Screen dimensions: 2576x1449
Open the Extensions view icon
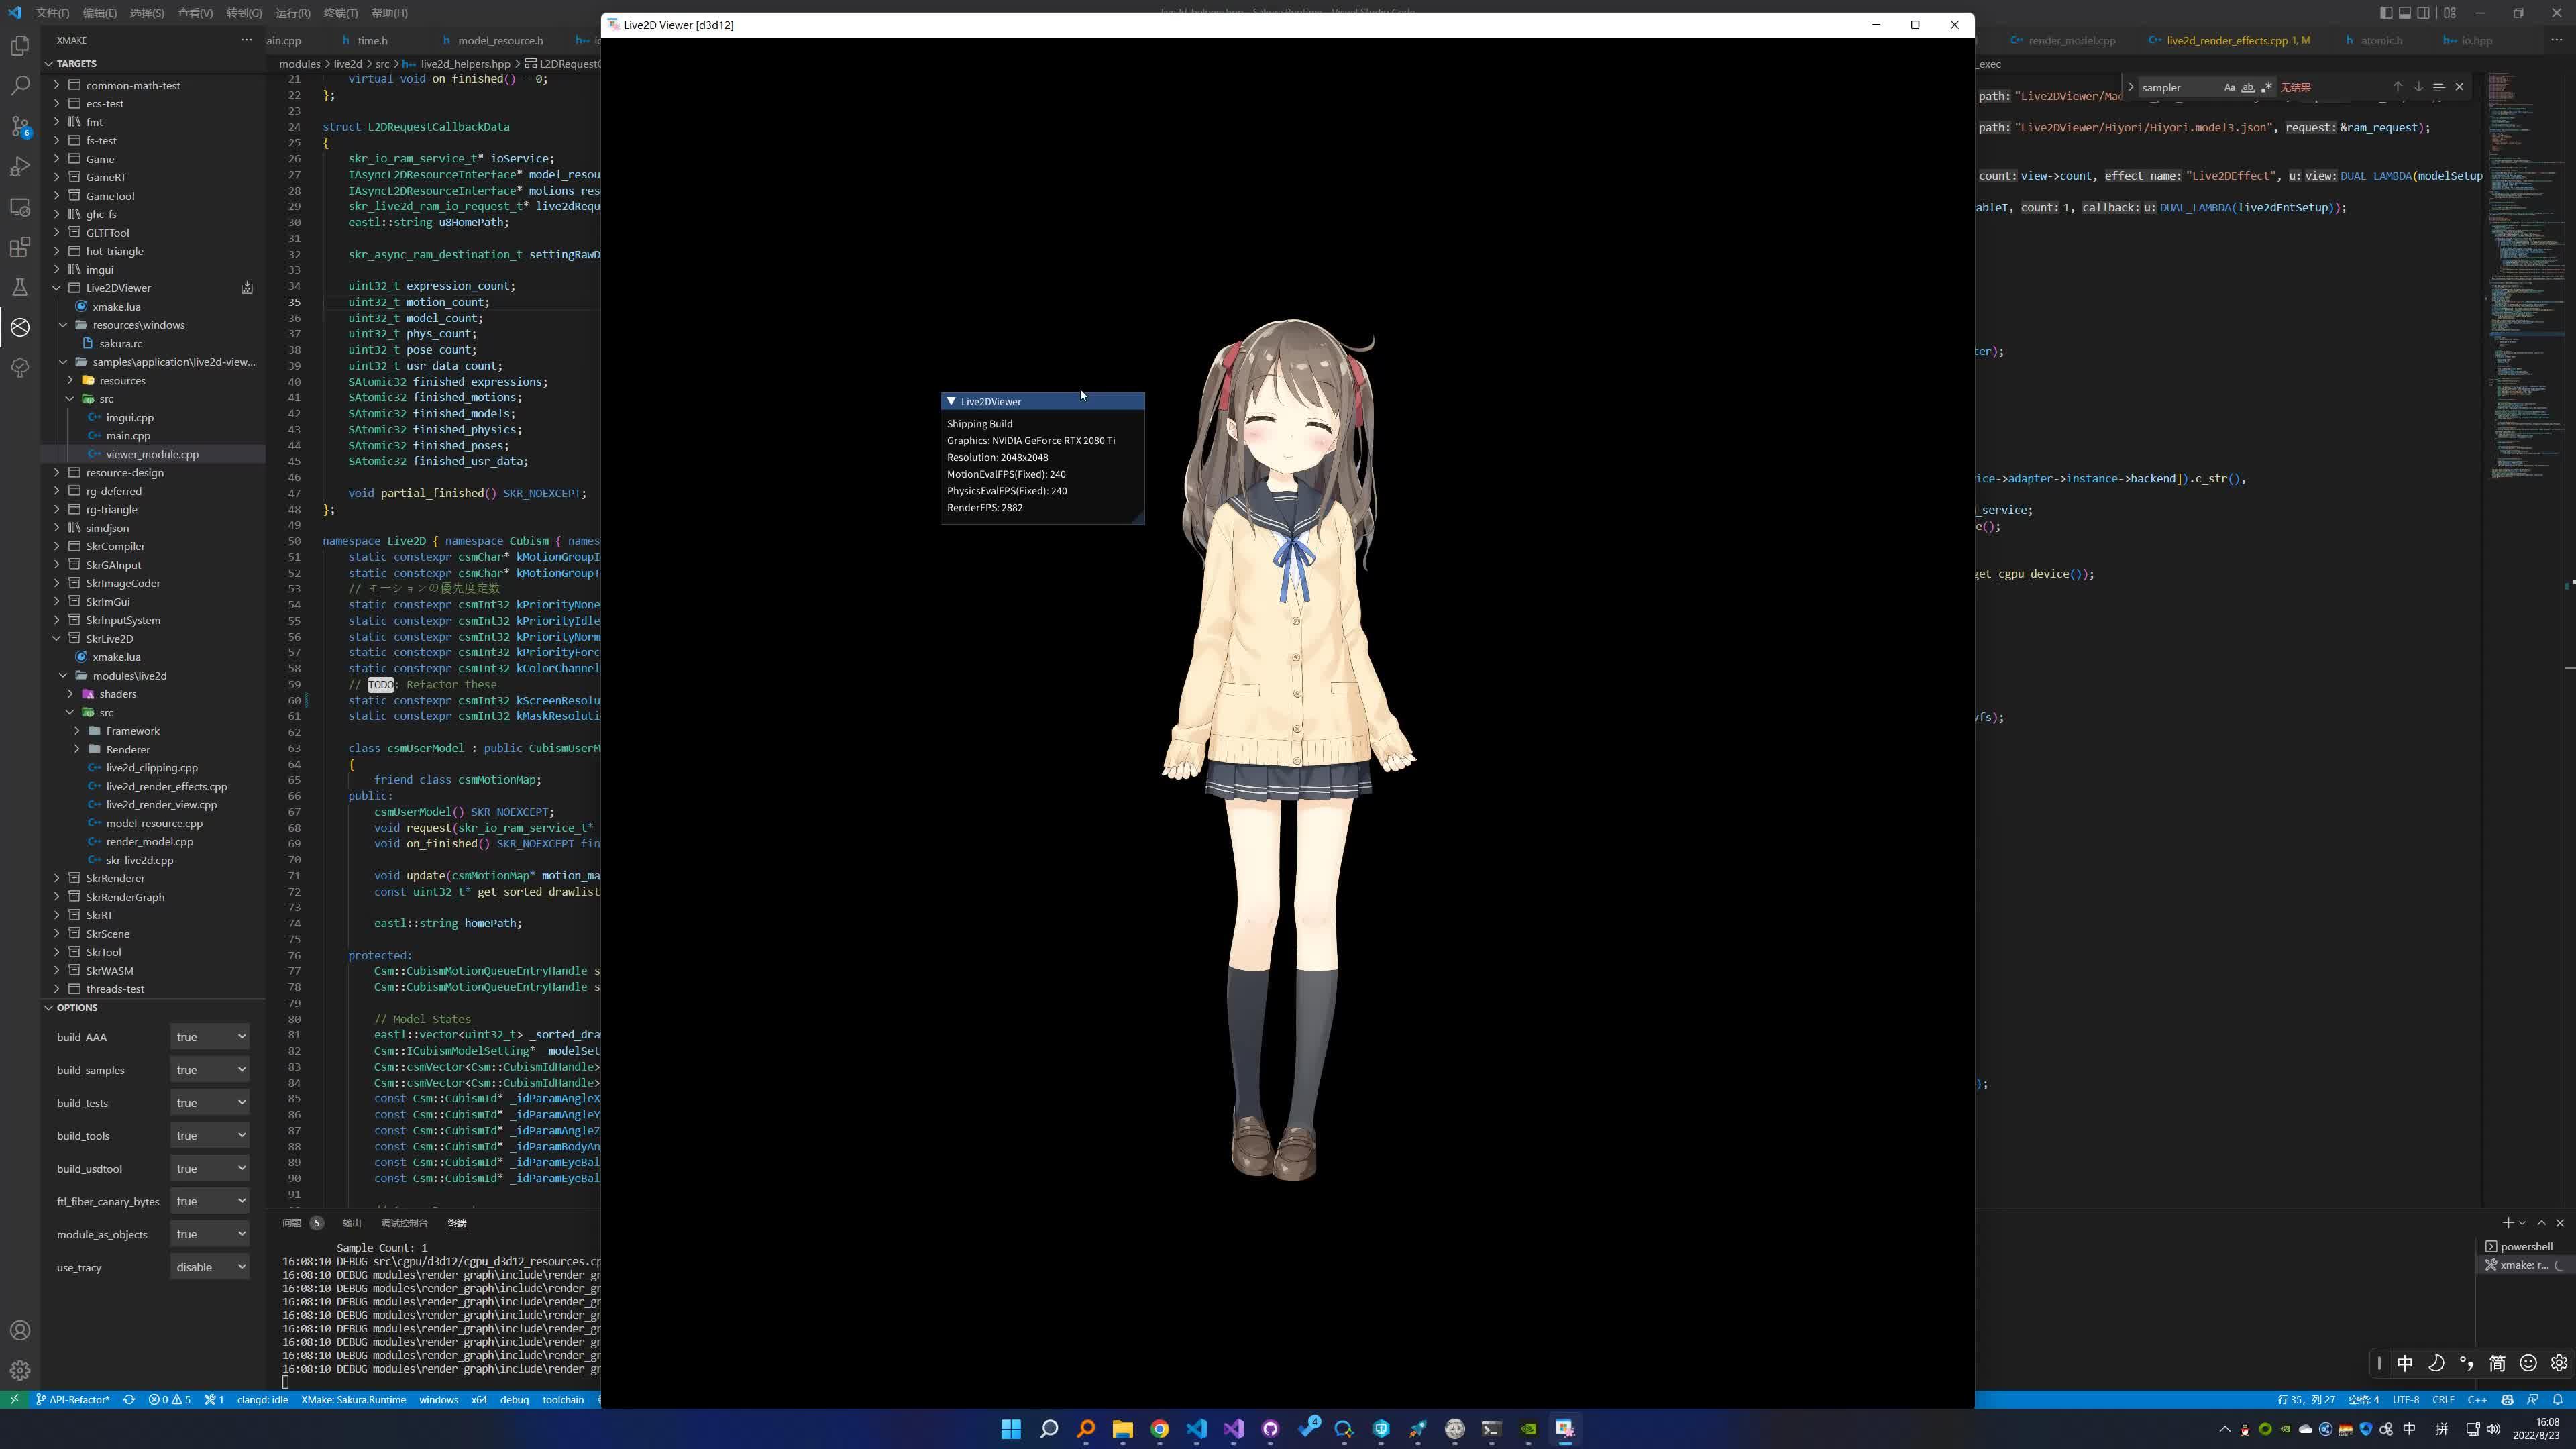click(20, 247)
